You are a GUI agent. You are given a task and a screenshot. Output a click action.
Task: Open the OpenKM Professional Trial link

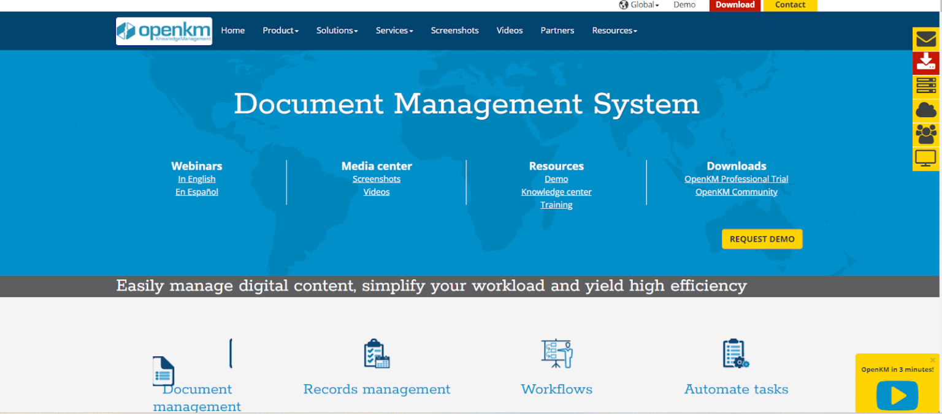pyautogui.click(x=736, y=179)
